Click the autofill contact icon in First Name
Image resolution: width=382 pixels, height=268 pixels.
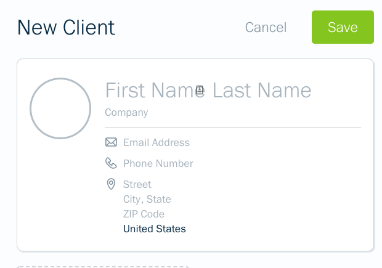[x=200, y=90]
